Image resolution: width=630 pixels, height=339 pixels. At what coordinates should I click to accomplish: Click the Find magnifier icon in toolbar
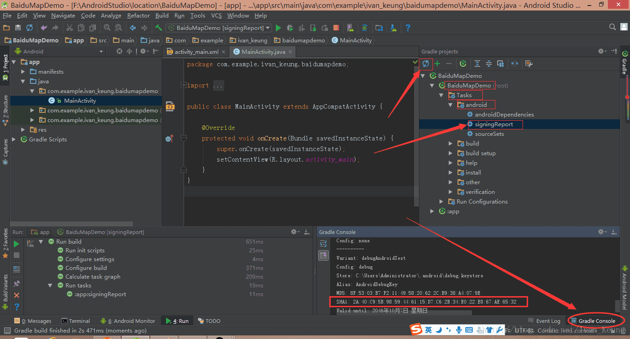click(107, 28)
